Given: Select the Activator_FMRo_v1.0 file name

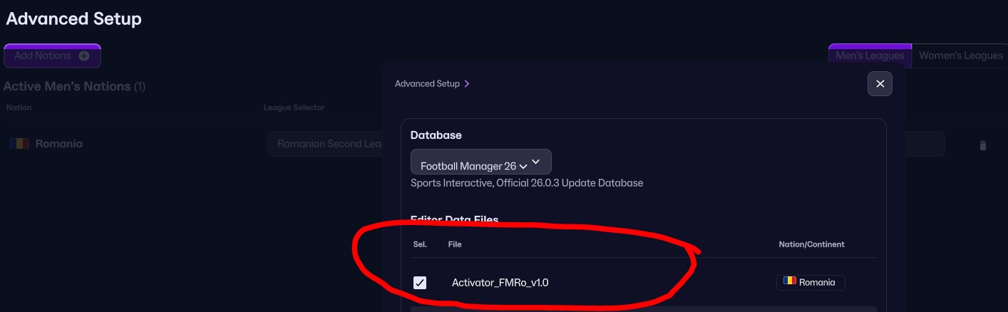Looking at the screenshot, I should tap(500, 283).
